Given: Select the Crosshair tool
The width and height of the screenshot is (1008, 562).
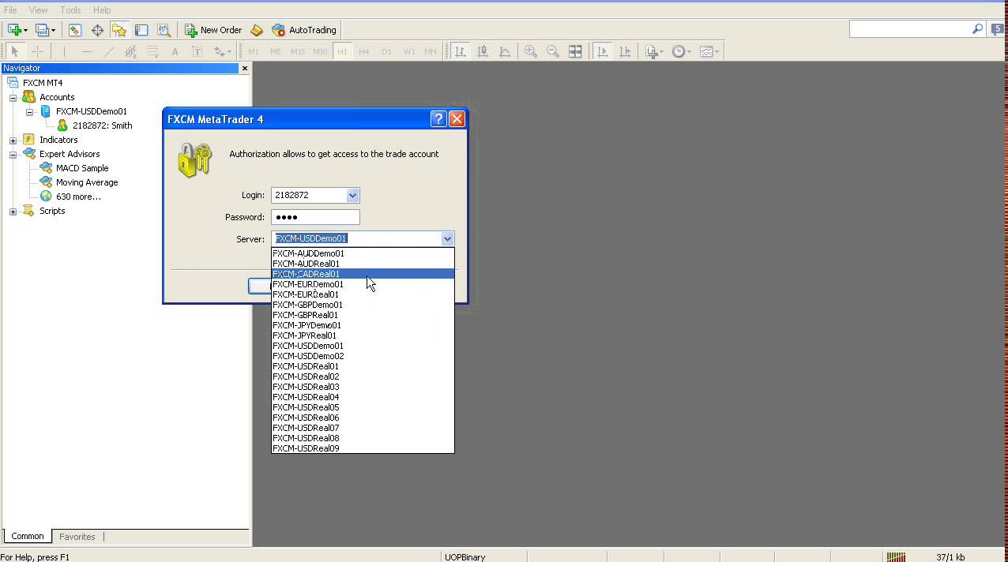Looking at the screenshot, I should [36, 51].
